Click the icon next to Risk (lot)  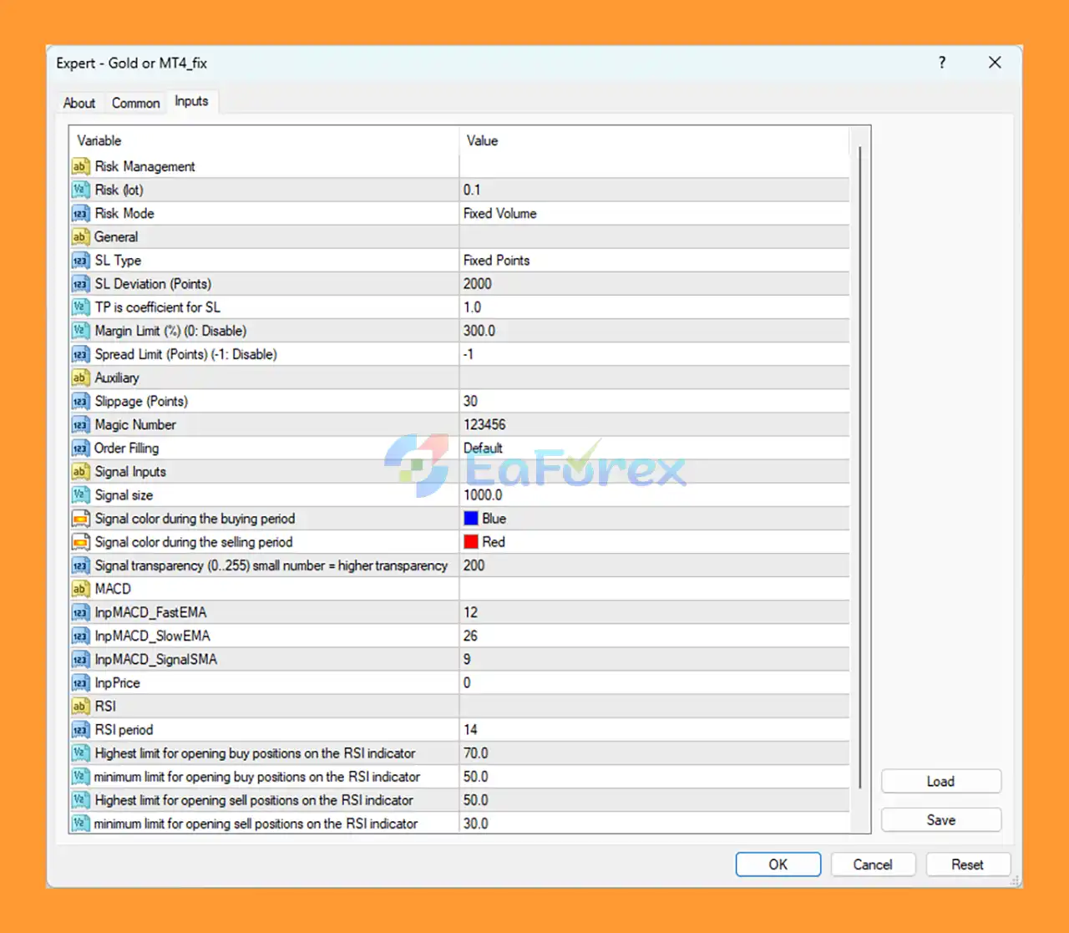click(80, 190)
